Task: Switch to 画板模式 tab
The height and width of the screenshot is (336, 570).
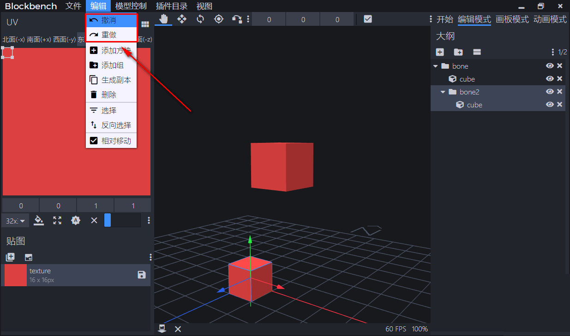Action: [x=512, y=19]
